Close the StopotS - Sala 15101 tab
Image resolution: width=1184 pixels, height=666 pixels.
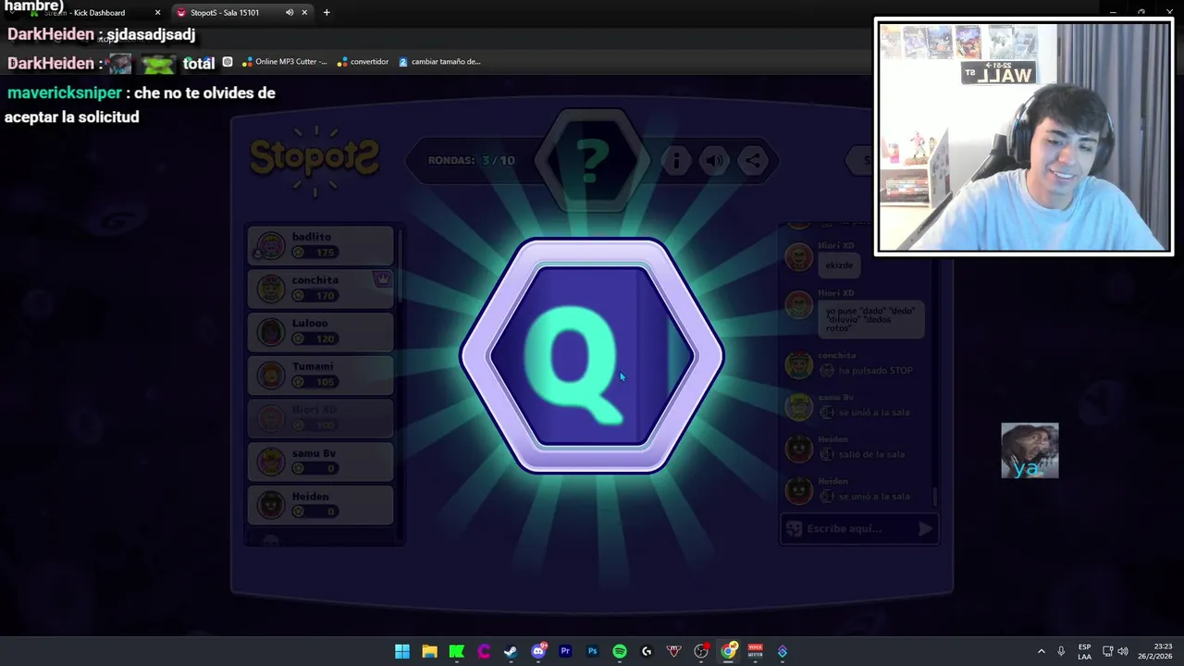[305, 13]
